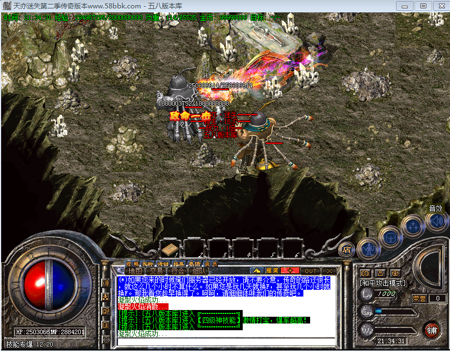Open the 交易 trade button
The width and height of the screenshot is (450, 351).
tap(156, 271)
